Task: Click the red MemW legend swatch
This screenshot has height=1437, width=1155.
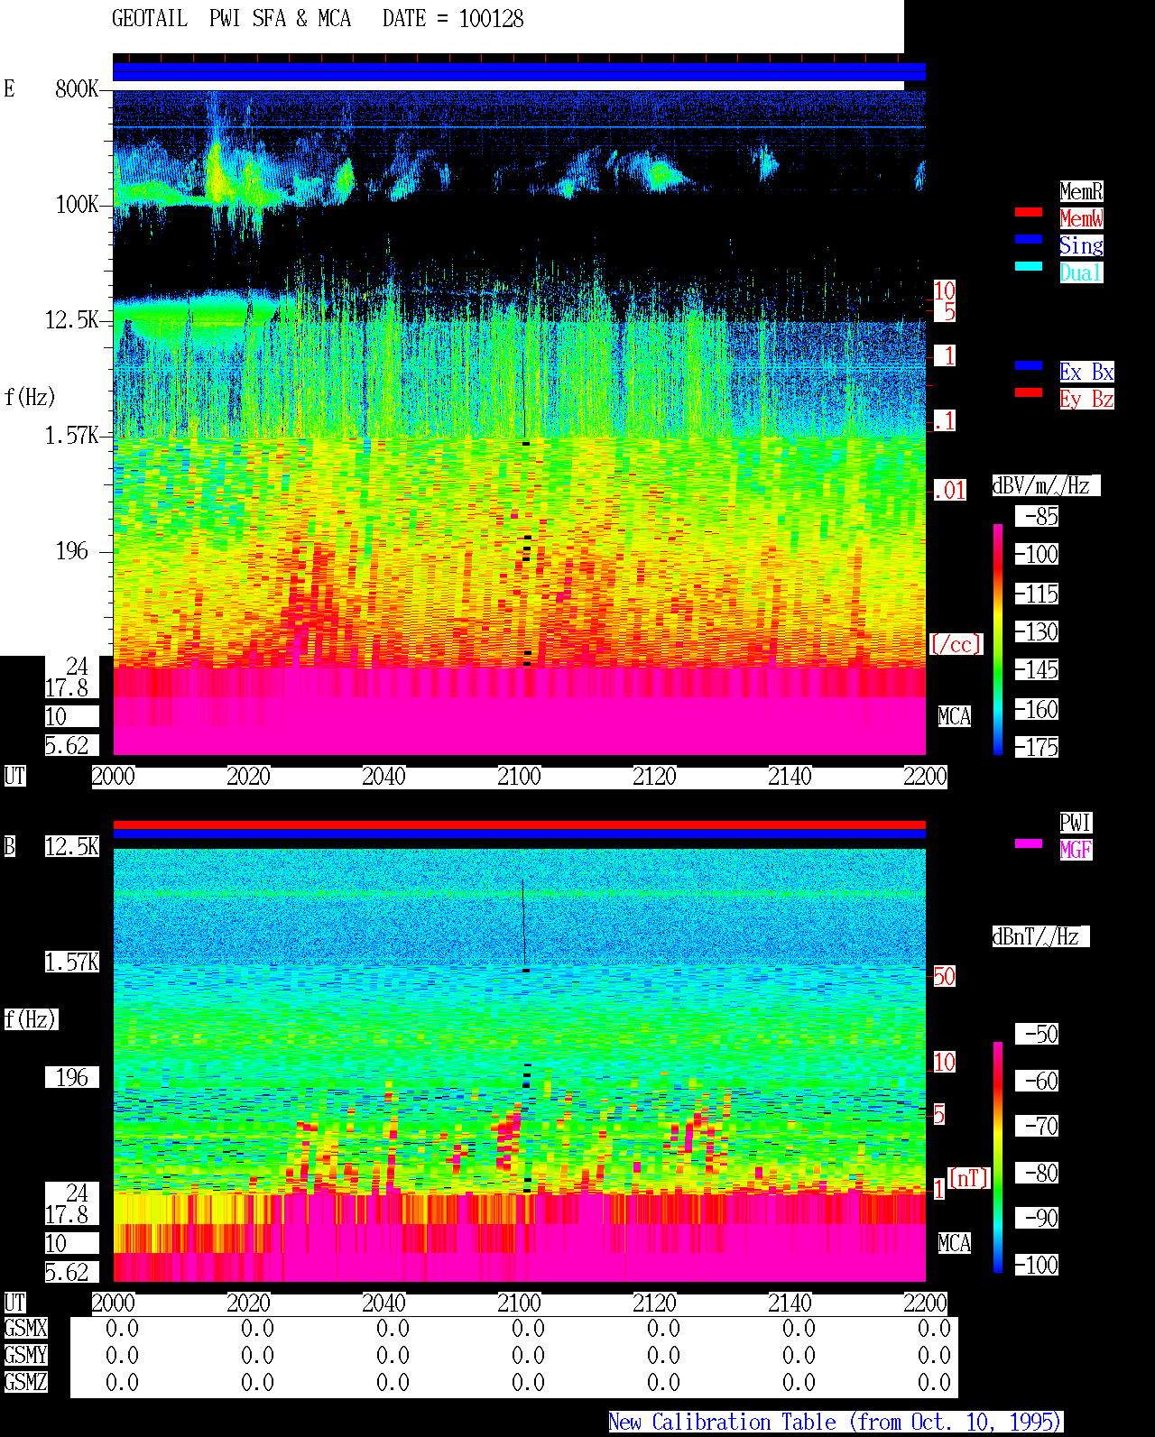Action: point(1029,212)
